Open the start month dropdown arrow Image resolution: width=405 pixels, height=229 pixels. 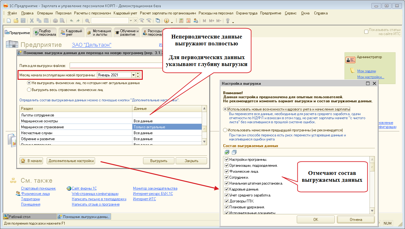pos(133,75)
